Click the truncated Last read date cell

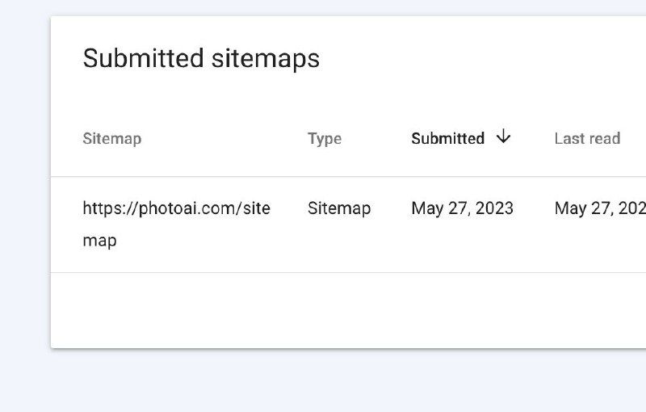click(600, 208)
